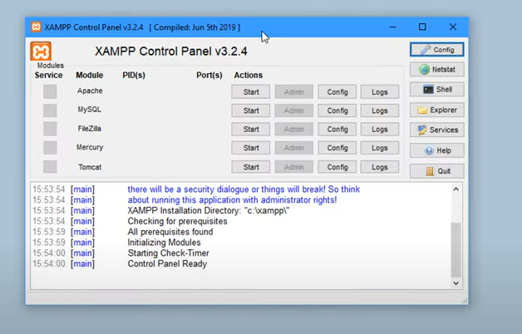The width and height of the screenshot is (522, 334).
Task: Click the Mercury module label
Action: click(90, 147)
